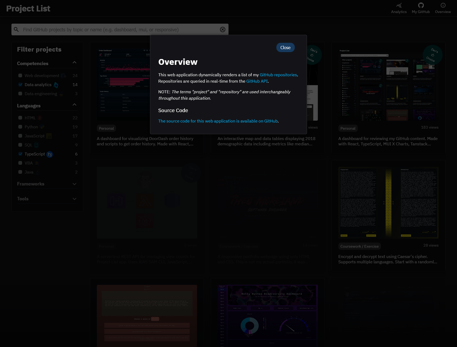Open the GitHub repositories link
Screen dimensions: 457x347
pos(278,75)
